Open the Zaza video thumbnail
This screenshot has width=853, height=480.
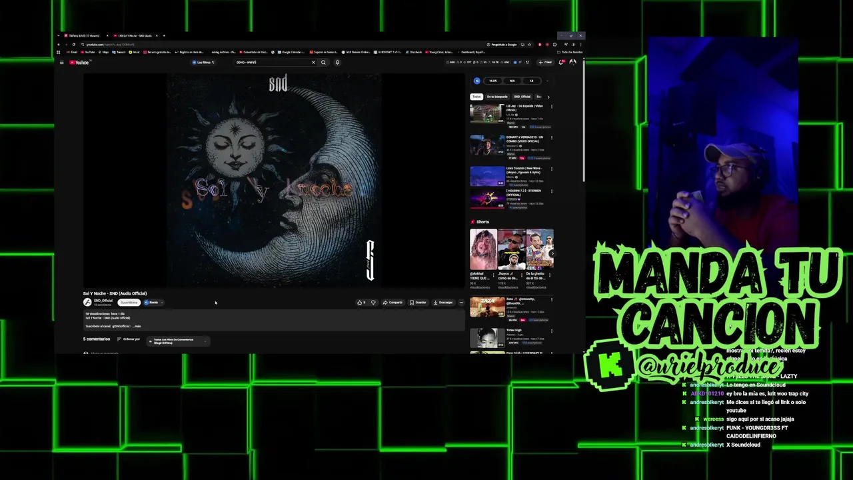tap(487, 307)
